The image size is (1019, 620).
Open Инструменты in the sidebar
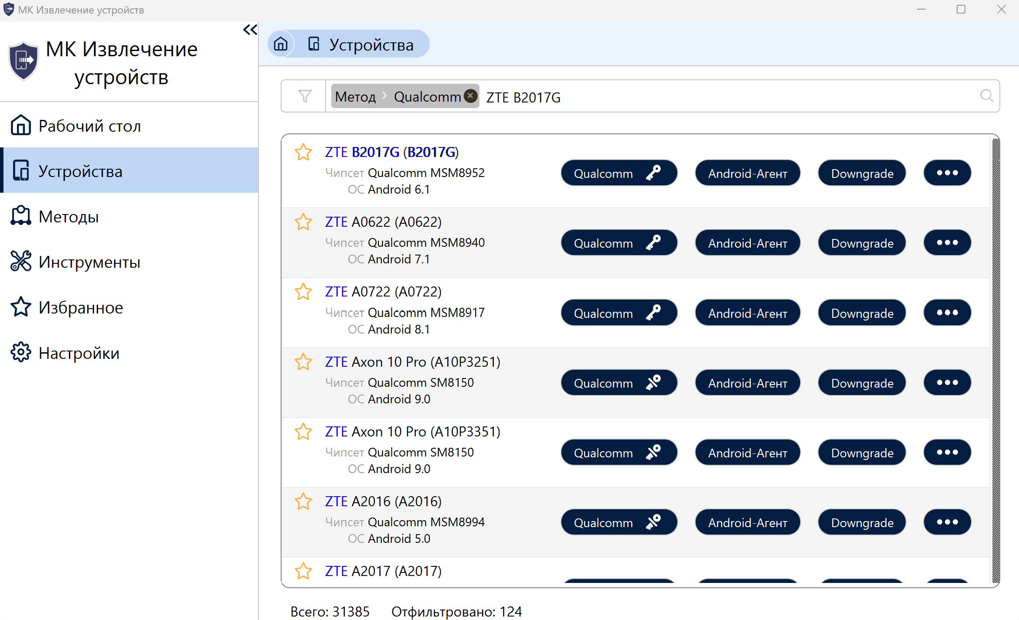[x=130, y=262]
